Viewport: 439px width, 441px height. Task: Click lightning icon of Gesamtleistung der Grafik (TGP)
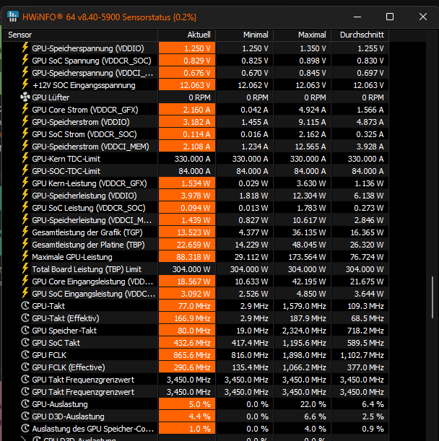[x=25, y=232]
